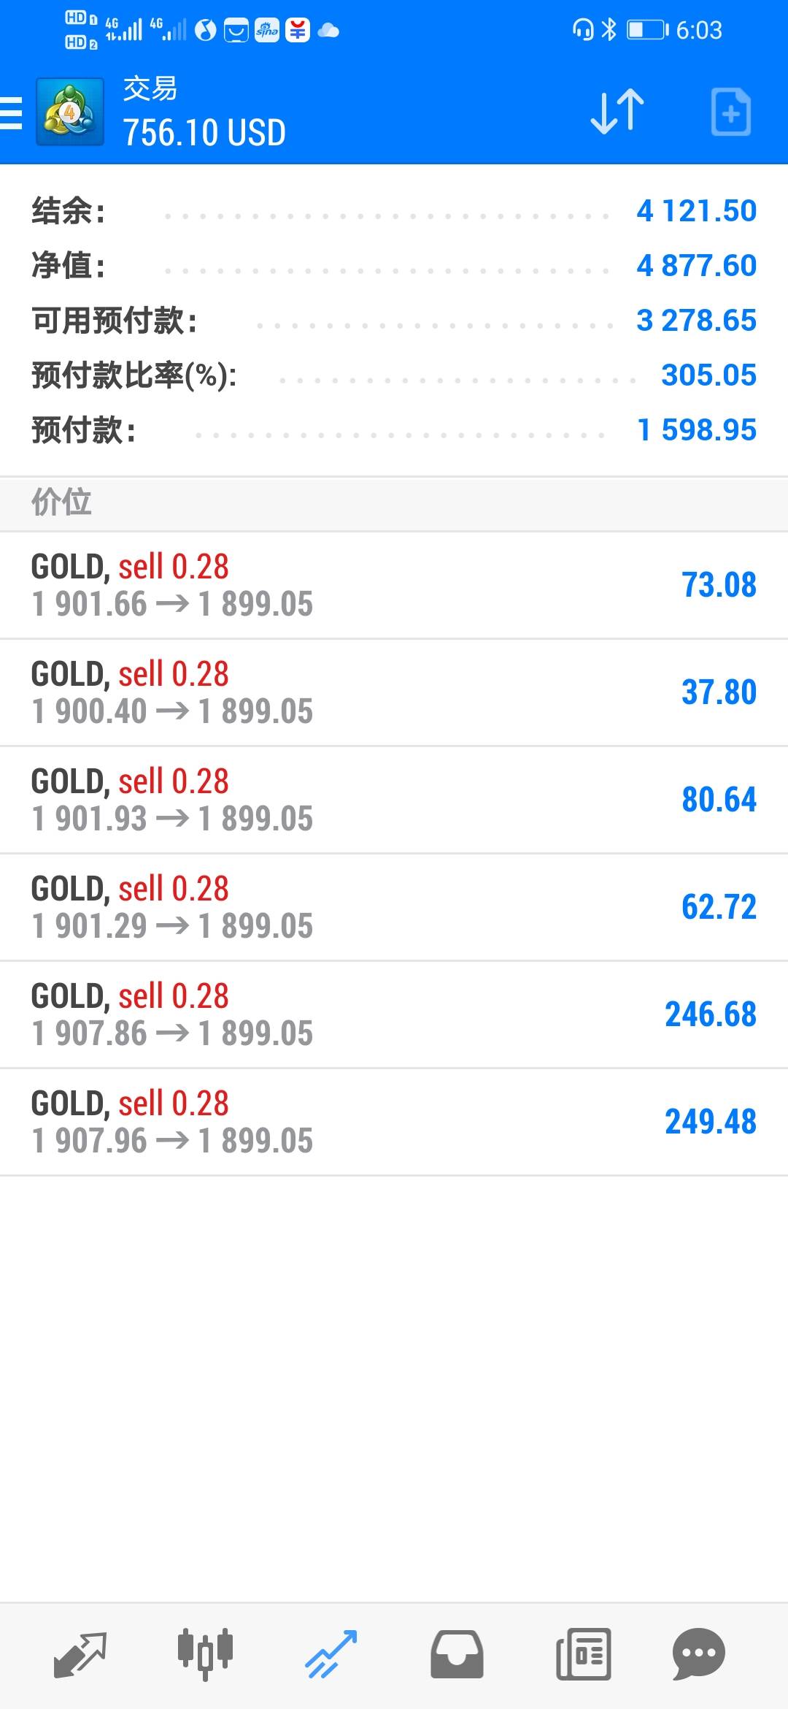Open the hamburger side menu
This screenshot has width=788, height=1709.
click(12, 113)
